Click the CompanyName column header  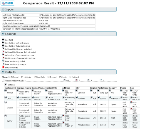24,88
